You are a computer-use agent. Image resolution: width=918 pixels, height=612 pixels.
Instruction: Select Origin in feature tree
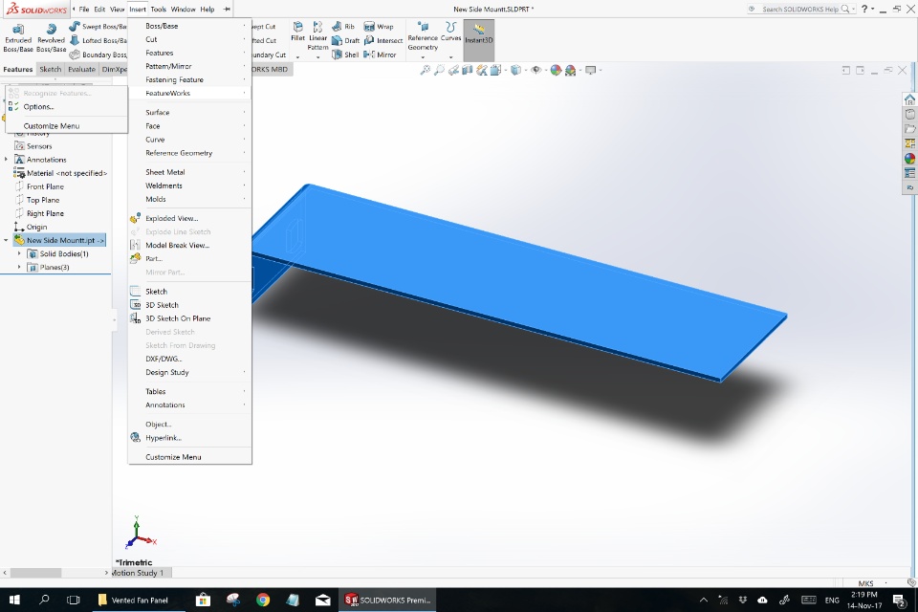31,227
